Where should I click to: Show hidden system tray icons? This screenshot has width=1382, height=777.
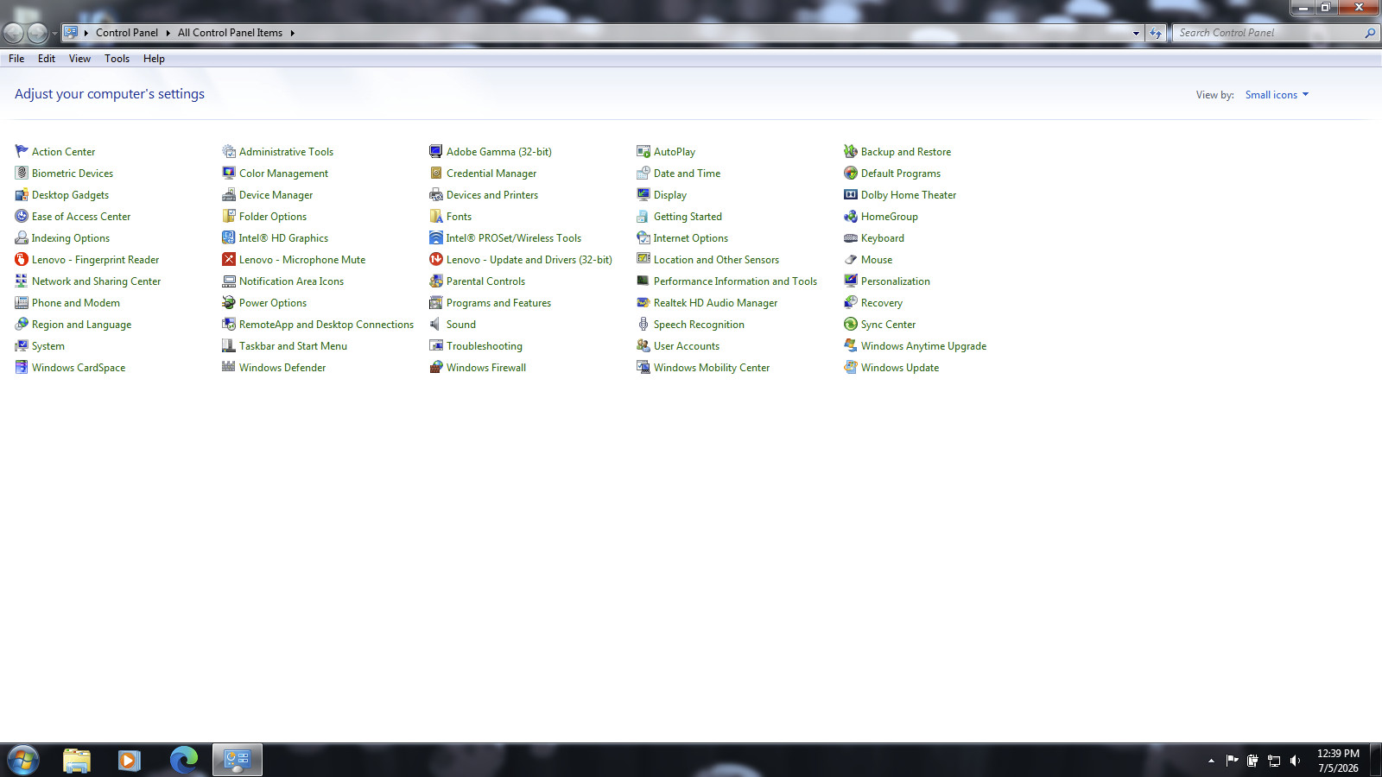(x=1211, y=761)
